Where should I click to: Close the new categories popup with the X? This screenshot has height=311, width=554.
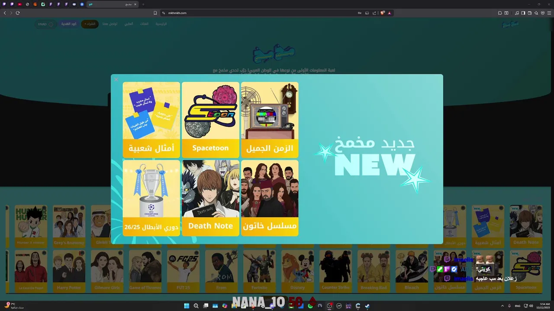(116, 79)
